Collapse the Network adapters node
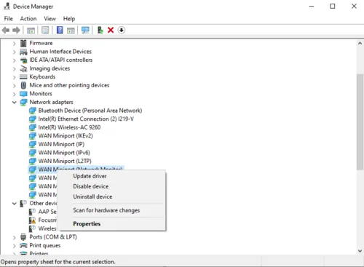The width and height of the screenshot is (364, 267). click(15, 103)
